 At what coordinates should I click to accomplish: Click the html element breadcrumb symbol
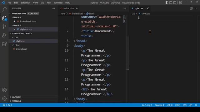(x=90, y=14)
